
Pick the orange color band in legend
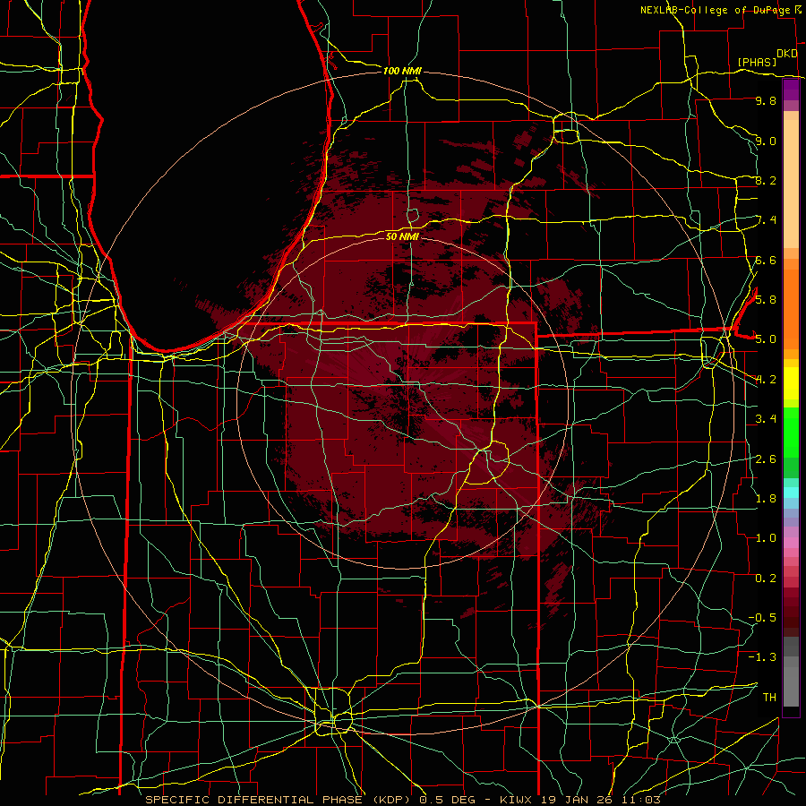pos(791,308)
